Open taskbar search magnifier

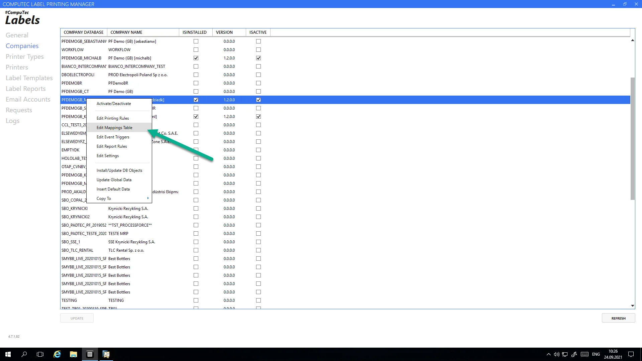(x=24, y=354)
